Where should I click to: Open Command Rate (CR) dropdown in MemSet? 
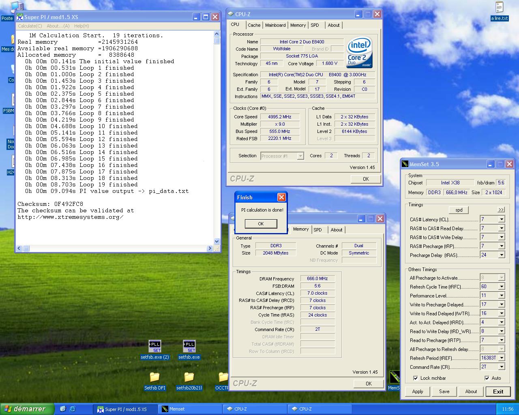502,367
